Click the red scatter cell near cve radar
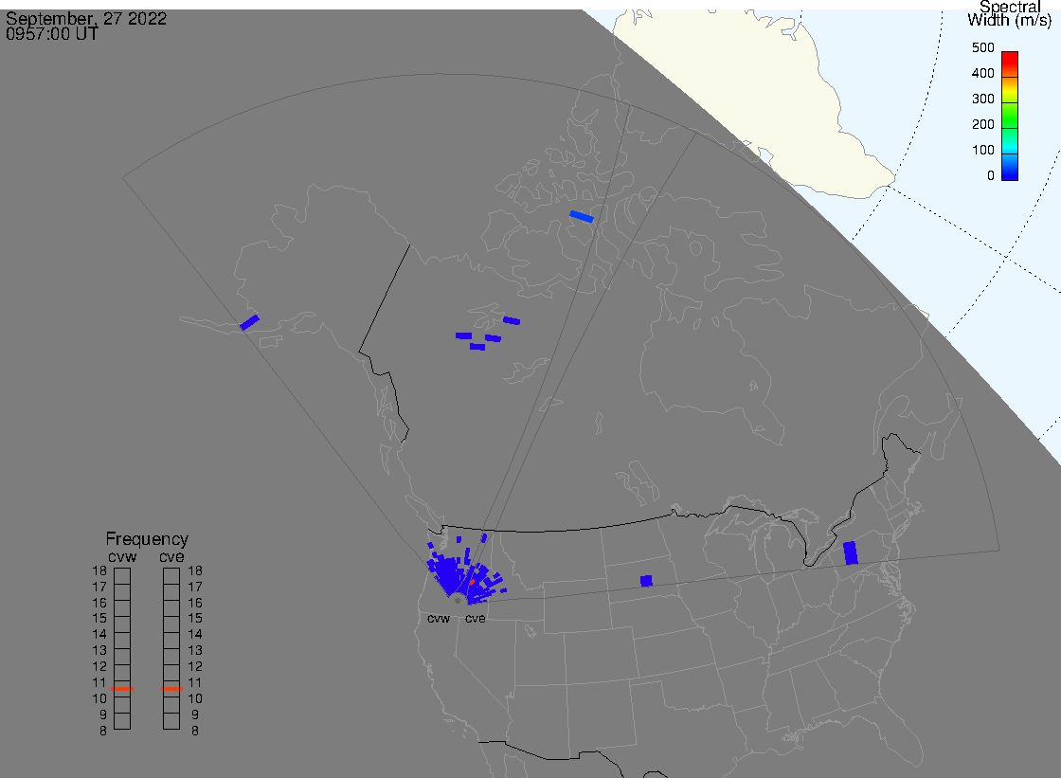Viewport: 1061px width, 778px height. tap(472, 582)
